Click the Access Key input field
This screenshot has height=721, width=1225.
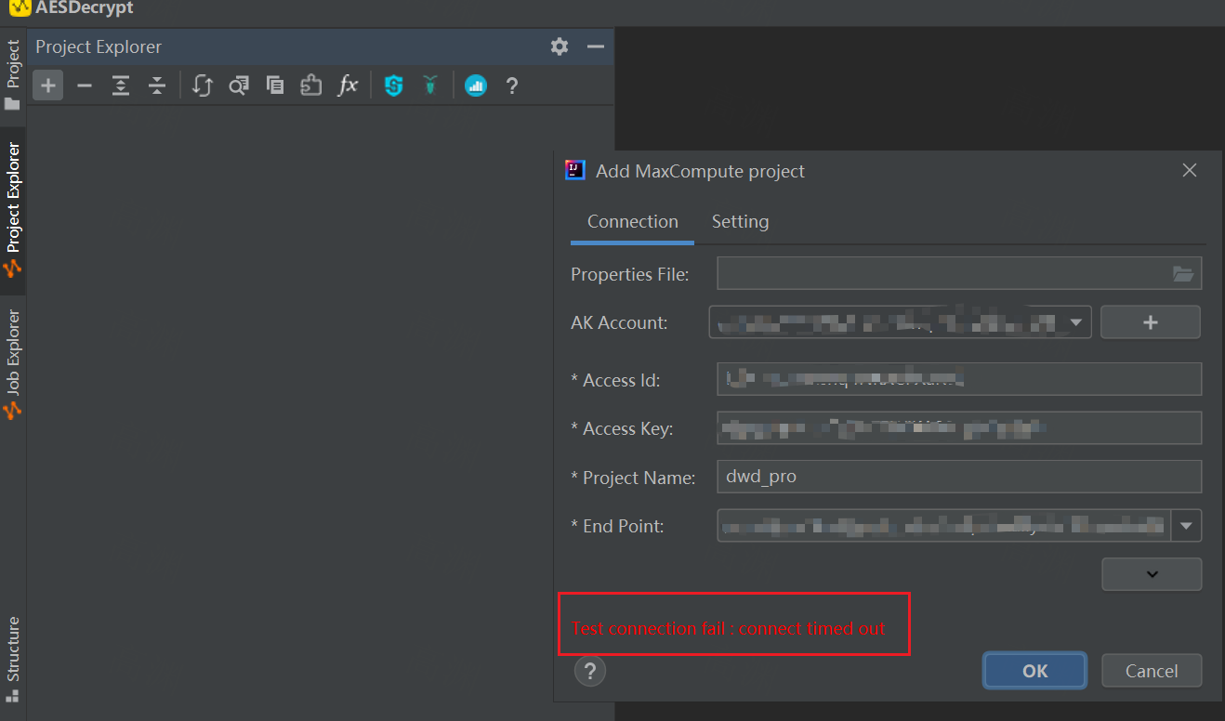(959, 428)
